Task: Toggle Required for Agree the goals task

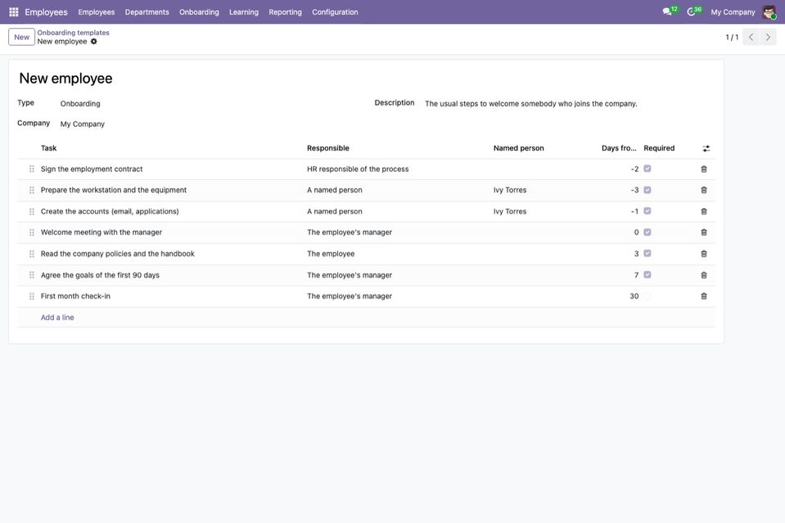Action: 647,275
